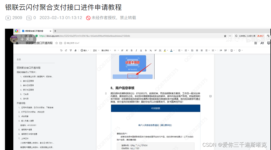
Task: Bookmark the page with the address bar star
Action: [x=225, y=36]
